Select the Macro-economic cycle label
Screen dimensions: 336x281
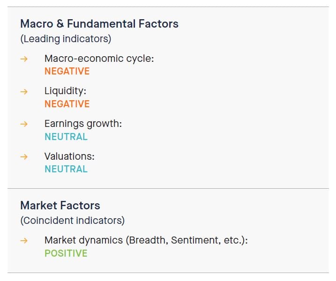click(99, 59)
